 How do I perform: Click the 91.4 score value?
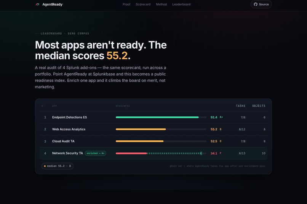click(x=214, y=117)
